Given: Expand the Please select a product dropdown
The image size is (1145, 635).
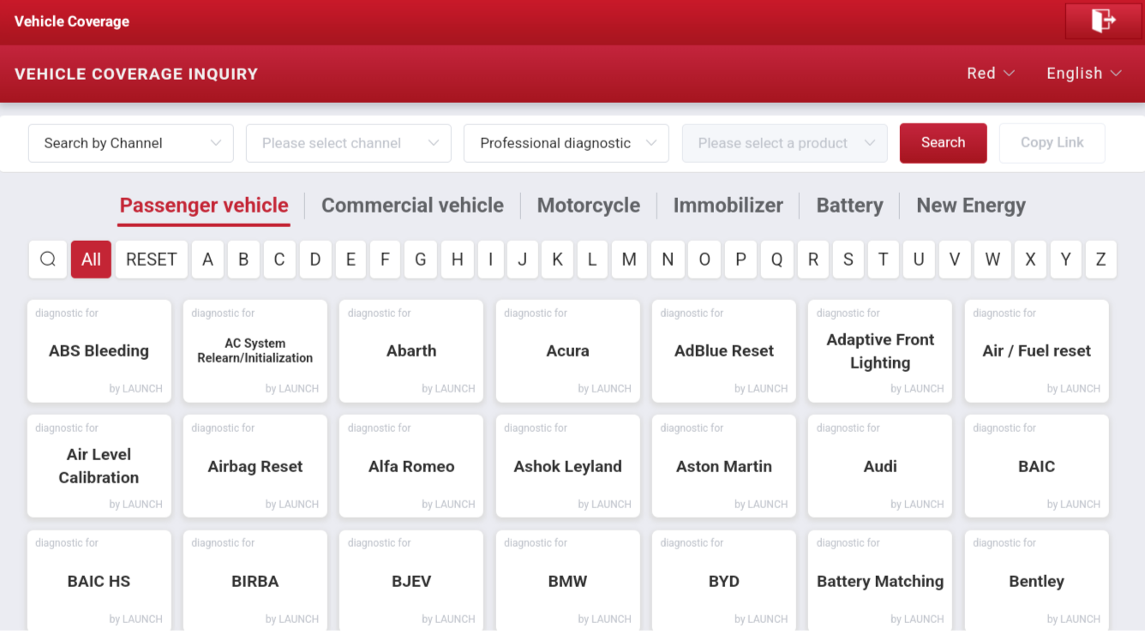Looking at the screenshot, I should pyautogui.click(x=784, y=143).
